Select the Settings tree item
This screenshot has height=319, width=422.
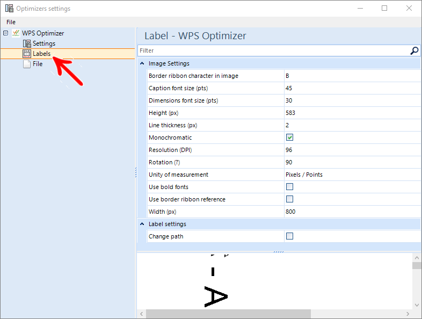pyautogui.click(x=44, y=44)
